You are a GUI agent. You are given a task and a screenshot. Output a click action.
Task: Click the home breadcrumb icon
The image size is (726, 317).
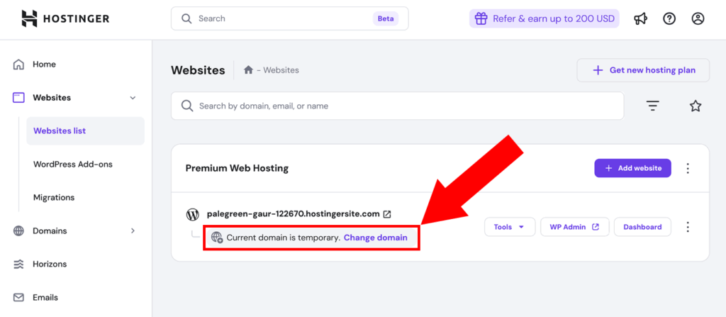click(248, 70)
